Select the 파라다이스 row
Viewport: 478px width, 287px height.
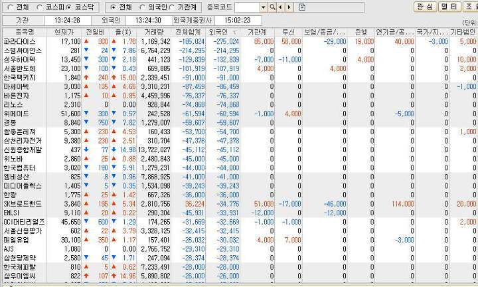[239, 41]
